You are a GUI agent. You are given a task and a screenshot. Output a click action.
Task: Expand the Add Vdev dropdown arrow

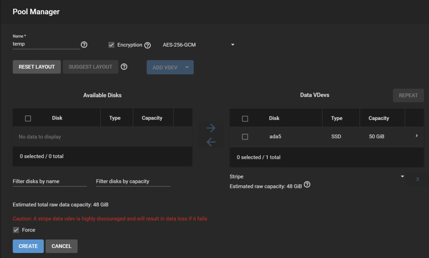coord(187,67)
